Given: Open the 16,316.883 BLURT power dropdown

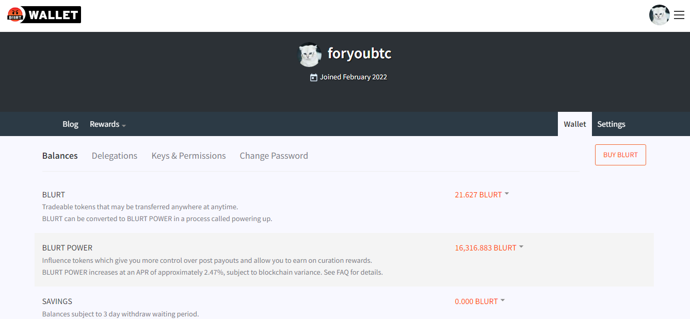Looking at the screenshot, I should click(x=489, y=247).
